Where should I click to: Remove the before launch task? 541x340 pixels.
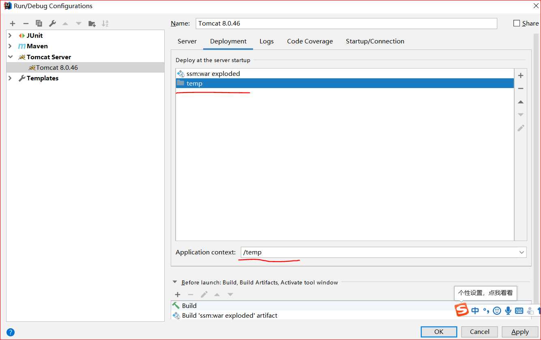[x=191, y=295]
